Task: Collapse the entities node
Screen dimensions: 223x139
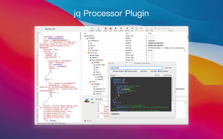Action: pyautogui.click(x=87, y=53)
